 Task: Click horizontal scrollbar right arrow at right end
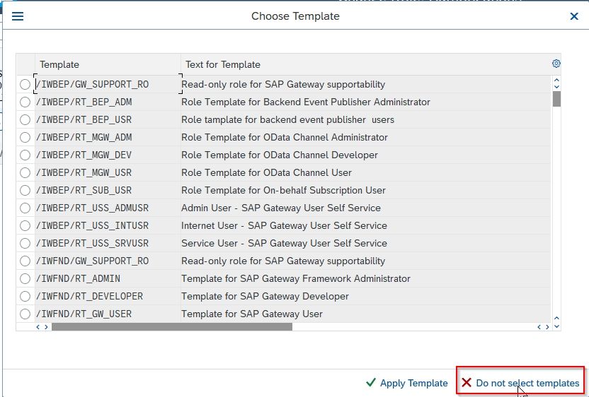click(547, 327)
